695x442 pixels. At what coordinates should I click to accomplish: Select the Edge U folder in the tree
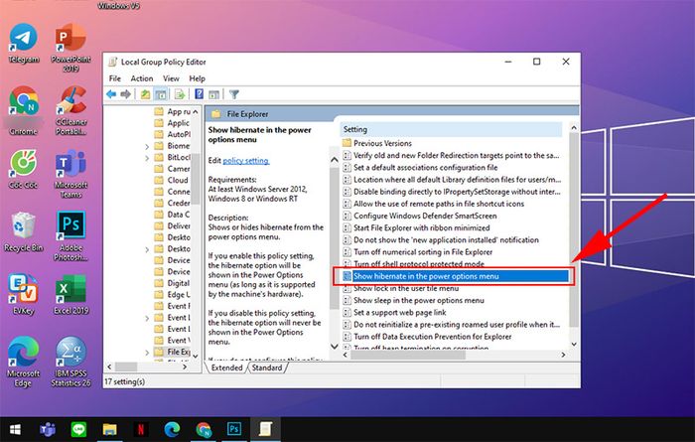pos(172,294)
